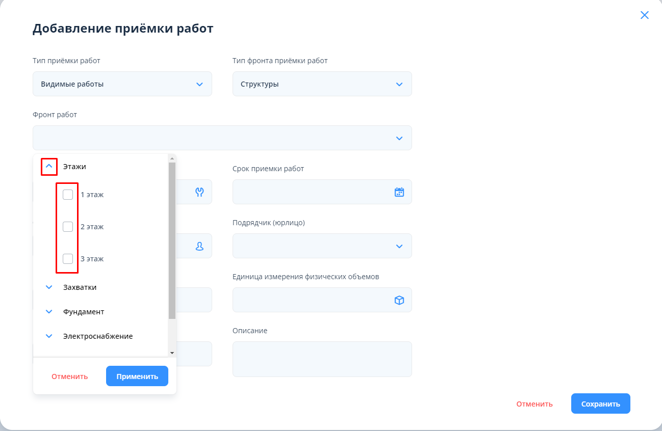The image size is (662, 431).
Task: Expand the Захватки group
Action: pyautogui.click(x=49, y=287)
